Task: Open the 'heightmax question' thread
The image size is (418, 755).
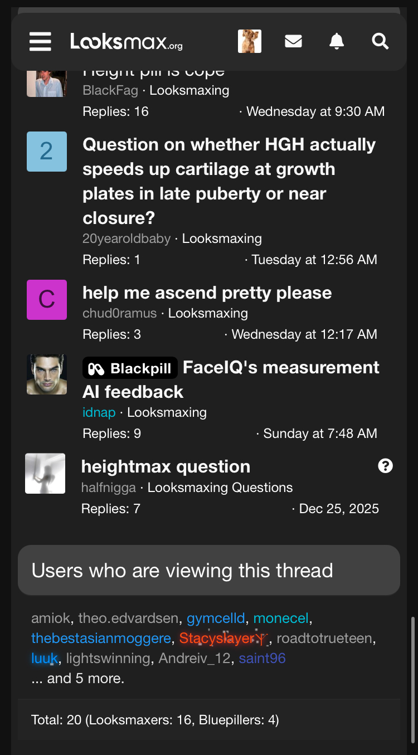Action: coord(166,466)
